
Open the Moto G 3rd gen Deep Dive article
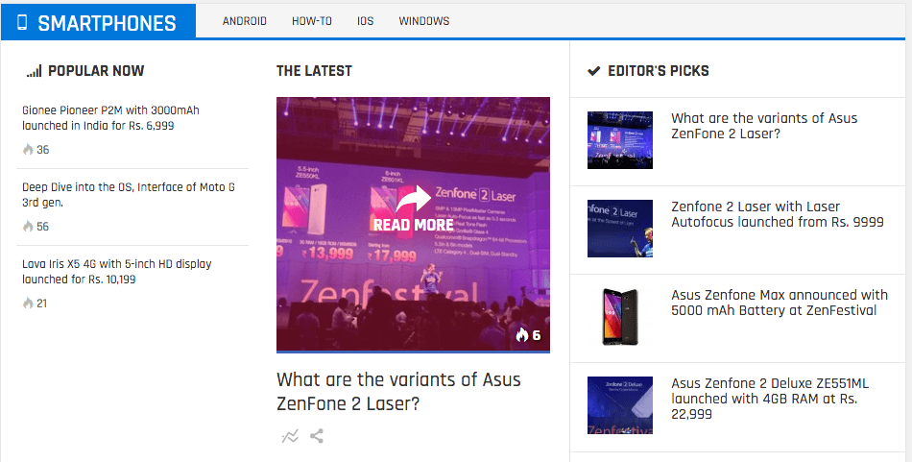(x=129, y=194)
